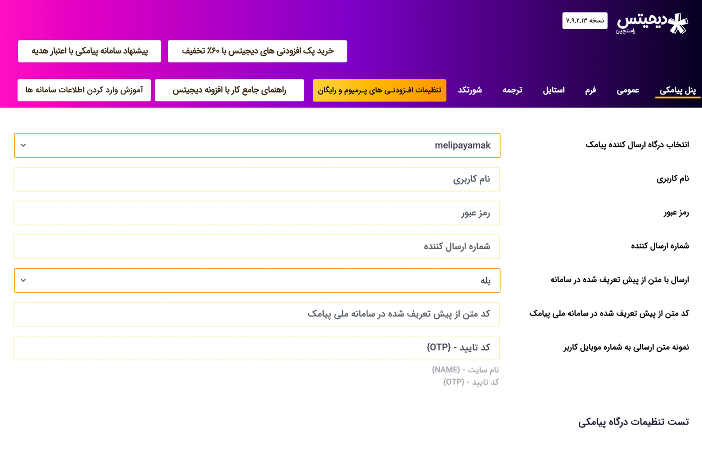The height and width of the screenshot is (468, 702).
Task: Click the نام سایت - {NAME} hint
Action: point(465,370)
